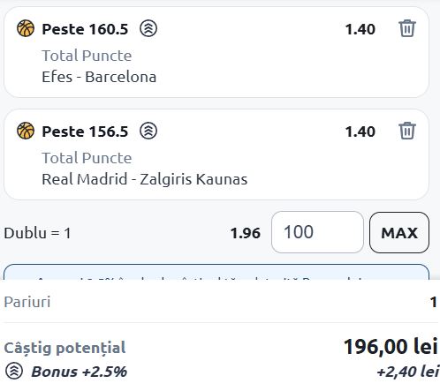The image size is (440, 391).
Task: Click the 1.40 odds for Real Madrid game
Action: [x=360, y=132]
